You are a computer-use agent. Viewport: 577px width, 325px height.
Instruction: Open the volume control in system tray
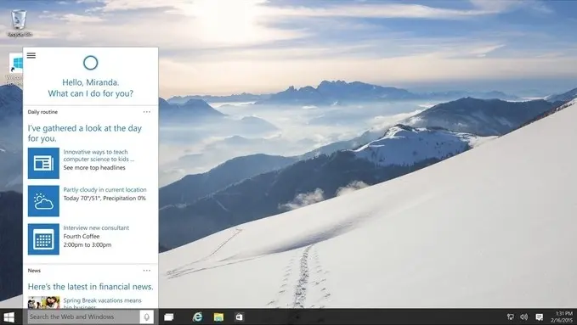[x=524, y=317]
